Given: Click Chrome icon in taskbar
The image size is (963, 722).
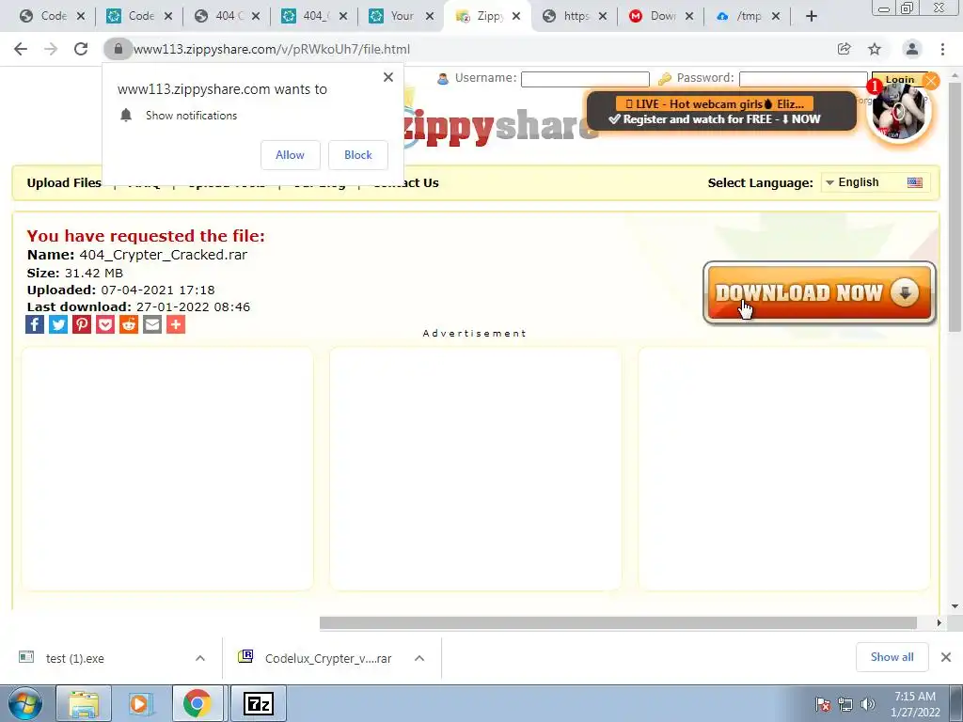Looking at the screenshot, I should [x=197, y=703].
